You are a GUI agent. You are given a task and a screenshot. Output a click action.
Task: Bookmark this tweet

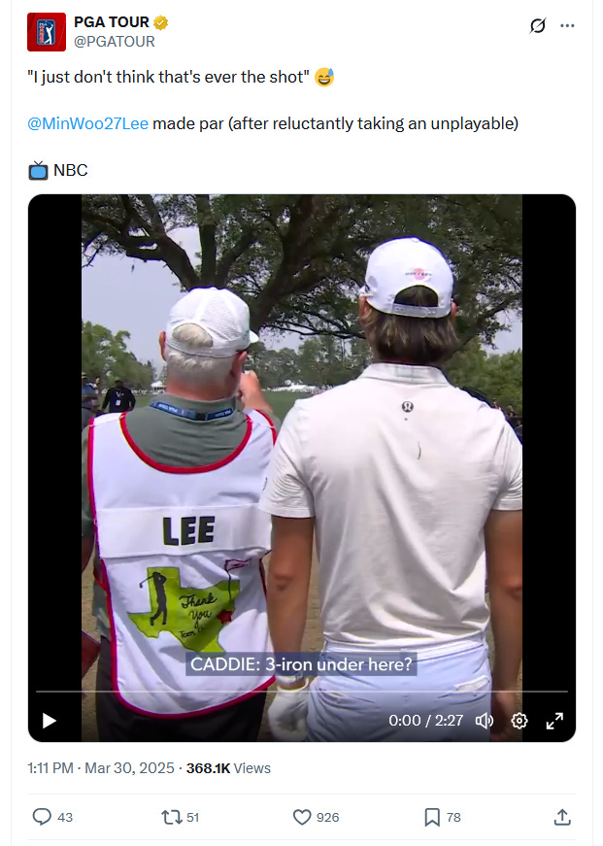(x=432, y=817)
